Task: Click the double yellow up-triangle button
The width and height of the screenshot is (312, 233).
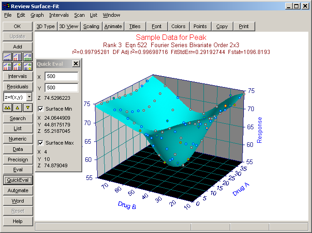Action: [x=7, y=108]
